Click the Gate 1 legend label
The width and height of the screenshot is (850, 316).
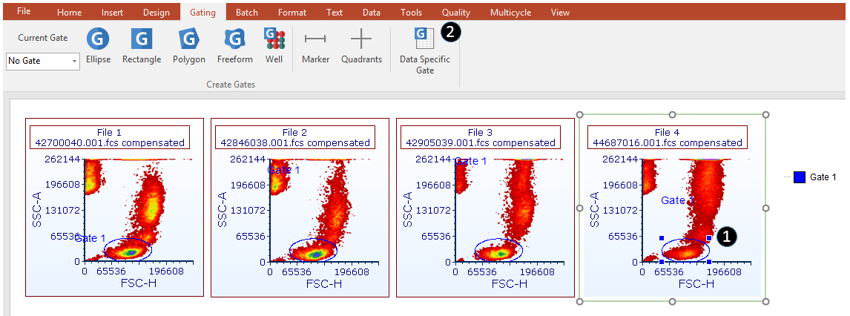click(x=823, y=177)
